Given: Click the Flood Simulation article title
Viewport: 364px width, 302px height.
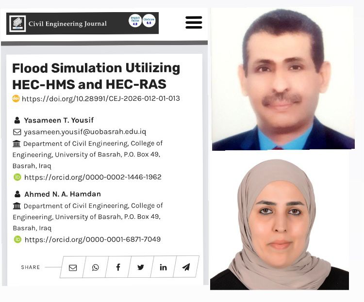Looking at the screenshot, I should [x=96, y=76].
